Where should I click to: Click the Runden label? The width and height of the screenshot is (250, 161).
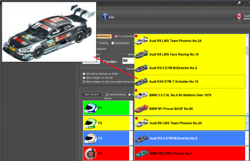[110, 61]
